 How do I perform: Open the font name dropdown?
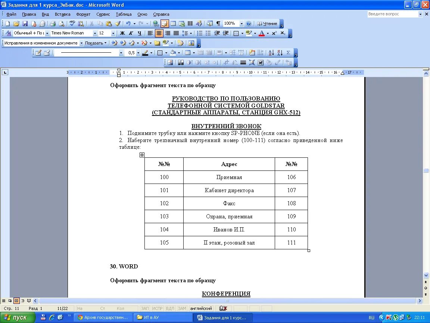pyautogui.click(x=95, y=33)
